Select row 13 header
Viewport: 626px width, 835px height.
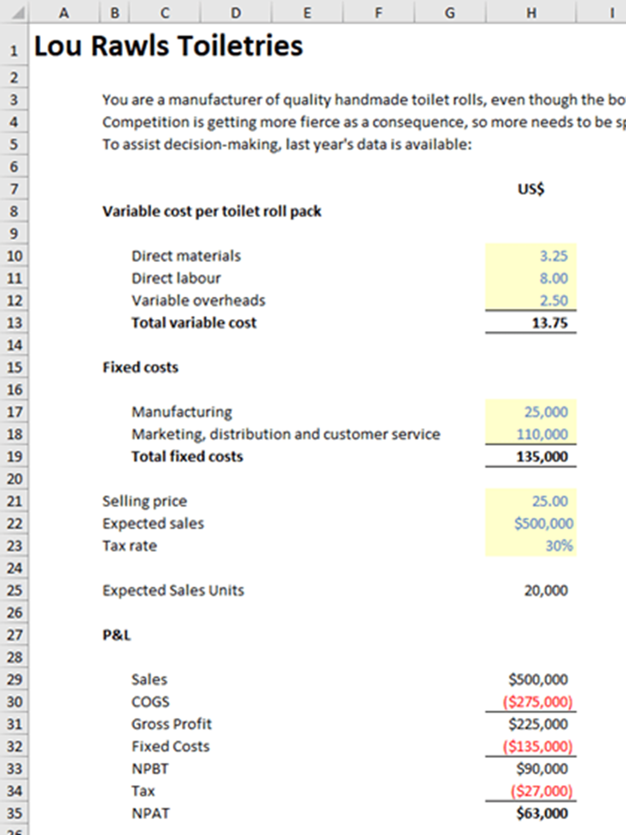pos(14,323)
